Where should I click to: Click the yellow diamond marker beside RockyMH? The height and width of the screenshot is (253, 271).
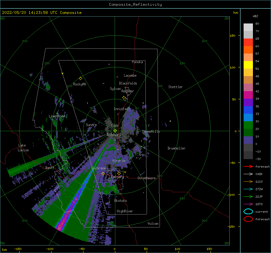80,79
